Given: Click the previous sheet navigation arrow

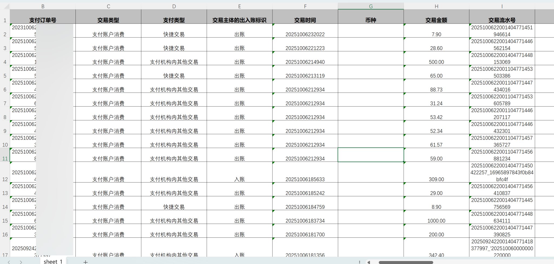Looking at the screenshot, I should pos(9,262).
